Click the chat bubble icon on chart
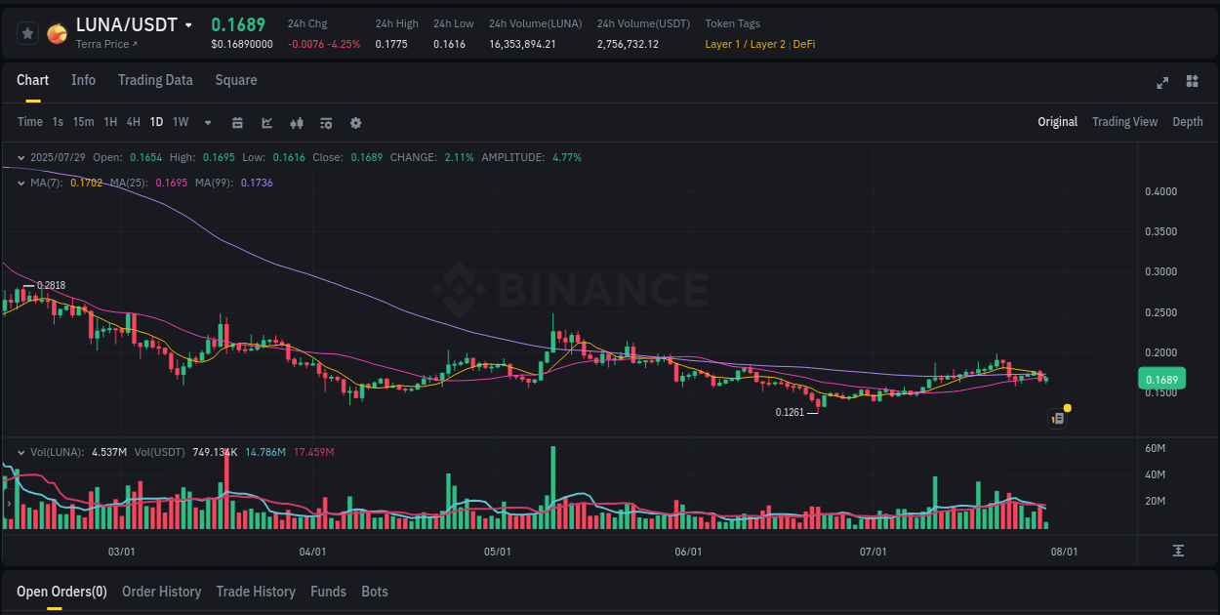Image resolution: width=1220 pixels, height=615 pixels. click(1057, 417)
